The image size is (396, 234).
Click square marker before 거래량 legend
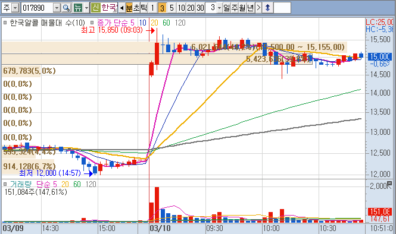pos(5,184)
